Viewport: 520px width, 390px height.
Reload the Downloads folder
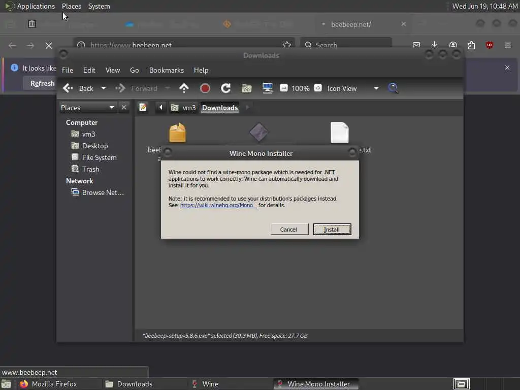point(226,88)
